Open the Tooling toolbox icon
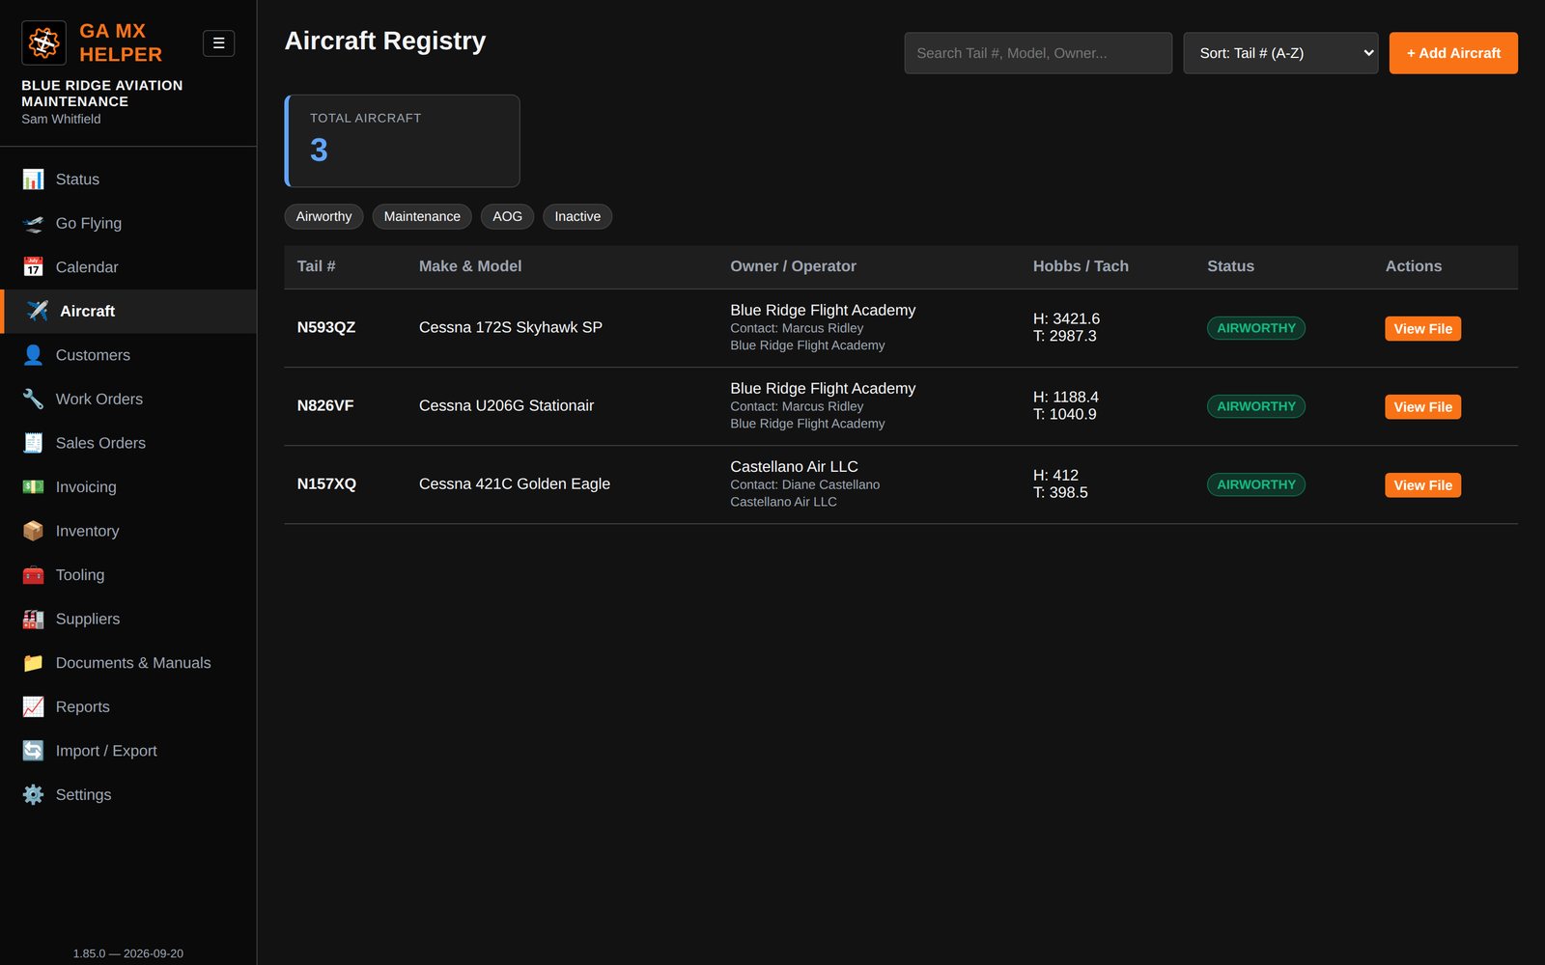This screenshot has height=965, width=1545. [x=33, y=575]
